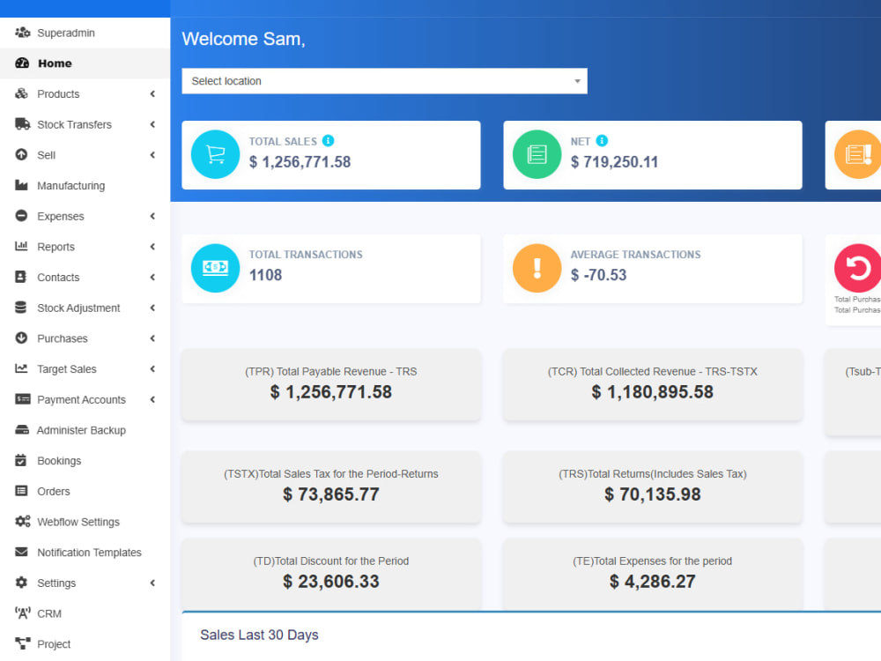Click the Total Payable Revenue $ 1,256,771.58 value

331,392
